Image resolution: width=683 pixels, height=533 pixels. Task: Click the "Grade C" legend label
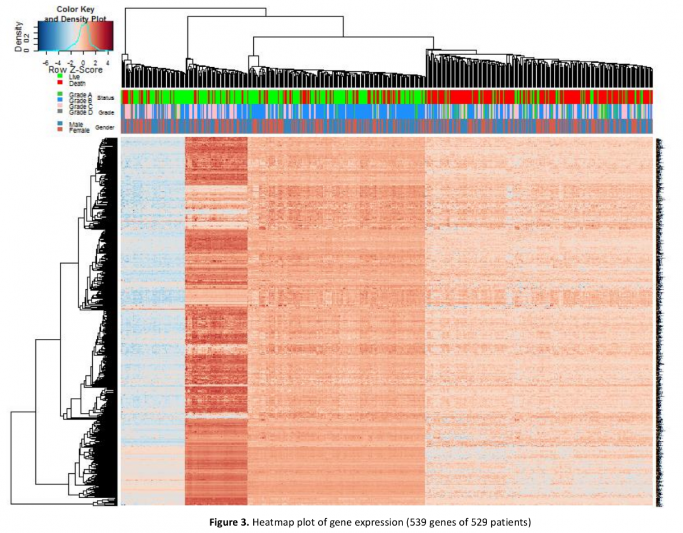[80, 106]
